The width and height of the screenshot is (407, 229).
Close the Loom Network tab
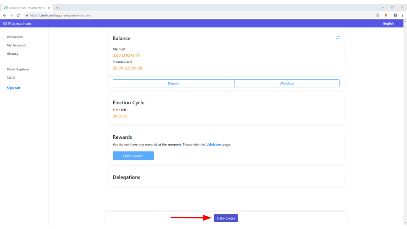[49, 8]
